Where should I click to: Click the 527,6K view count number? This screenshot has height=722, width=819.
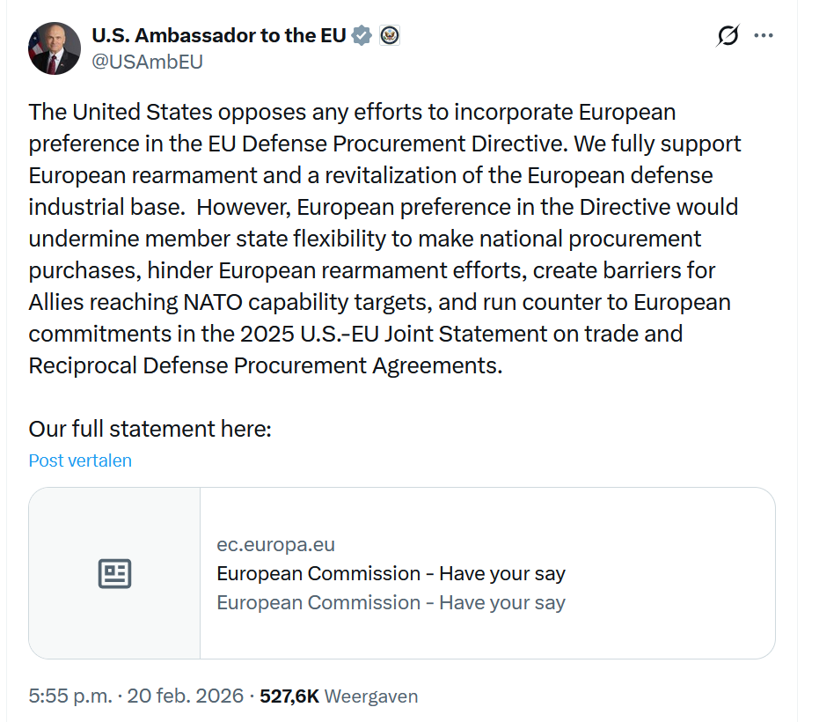coord(289,696)
